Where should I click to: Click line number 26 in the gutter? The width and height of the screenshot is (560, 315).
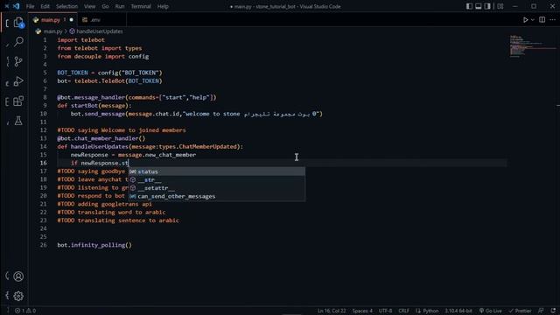43,245
